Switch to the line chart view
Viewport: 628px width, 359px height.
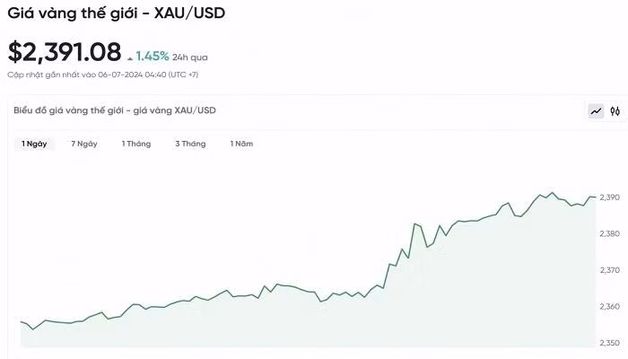coord(596,111)
